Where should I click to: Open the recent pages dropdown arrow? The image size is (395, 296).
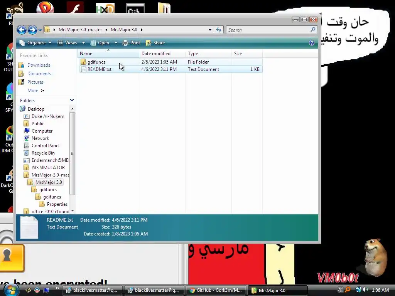click(40, 30)
